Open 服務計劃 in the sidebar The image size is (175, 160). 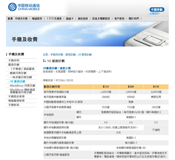pyautogui.click(x=14, y=65)
